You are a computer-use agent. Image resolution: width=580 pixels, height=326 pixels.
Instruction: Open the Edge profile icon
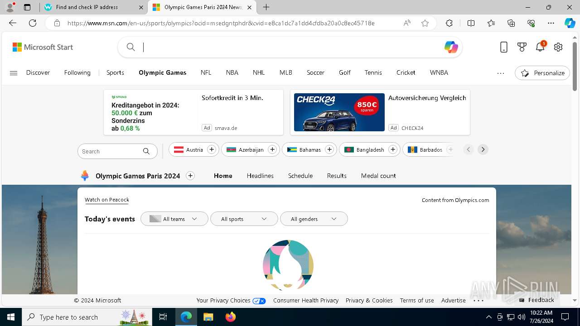coord(10,7)
